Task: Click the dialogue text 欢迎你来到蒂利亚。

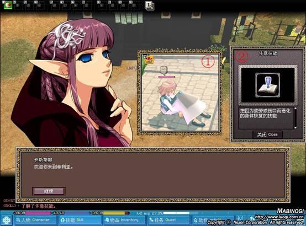Action: tap(54, 167)
